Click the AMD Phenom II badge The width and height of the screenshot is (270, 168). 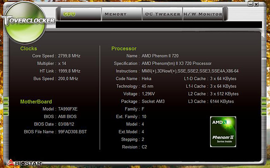coord(223,132)
